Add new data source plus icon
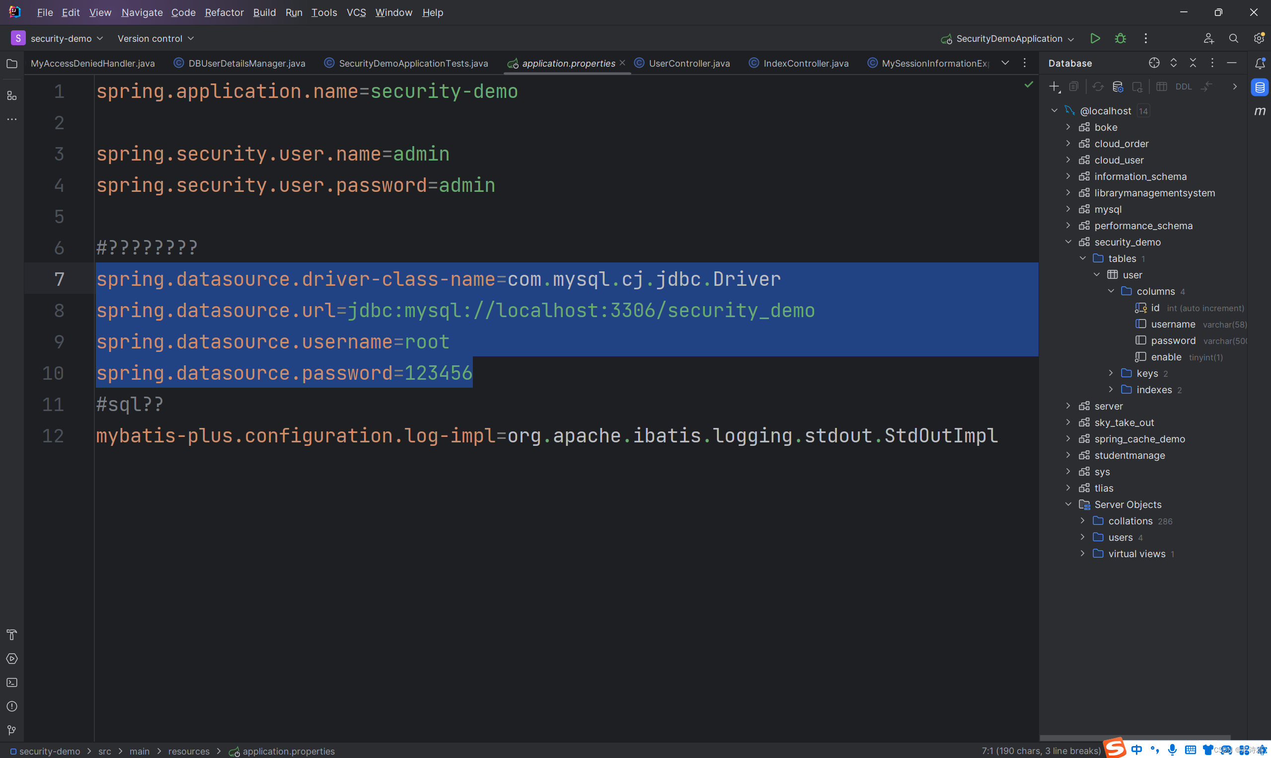The image size is (1271, 758). point(1054,87)
